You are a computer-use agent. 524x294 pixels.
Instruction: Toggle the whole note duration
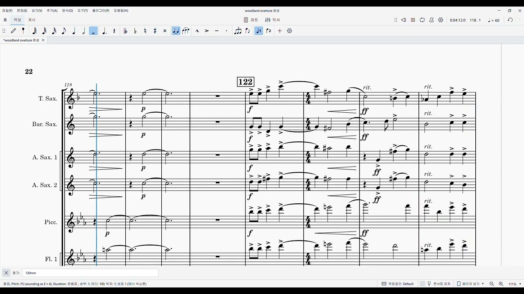pyautogui.click(x=93, y=31)
